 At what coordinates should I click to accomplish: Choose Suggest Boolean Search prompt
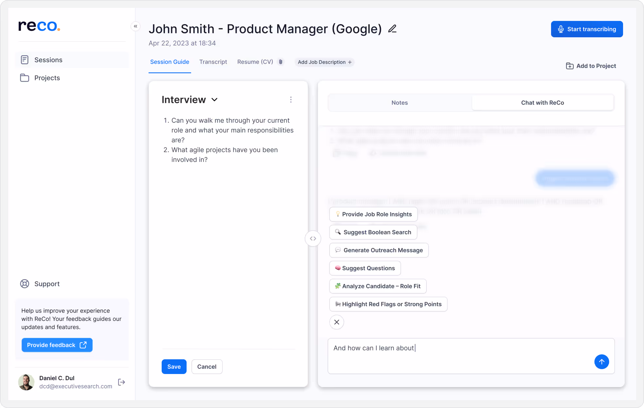click(x=373, y=232)
